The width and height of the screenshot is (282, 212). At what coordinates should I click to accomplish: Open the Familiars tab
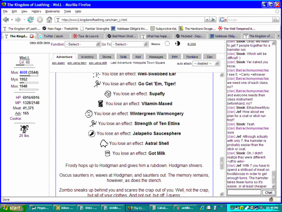pos(191,57)
